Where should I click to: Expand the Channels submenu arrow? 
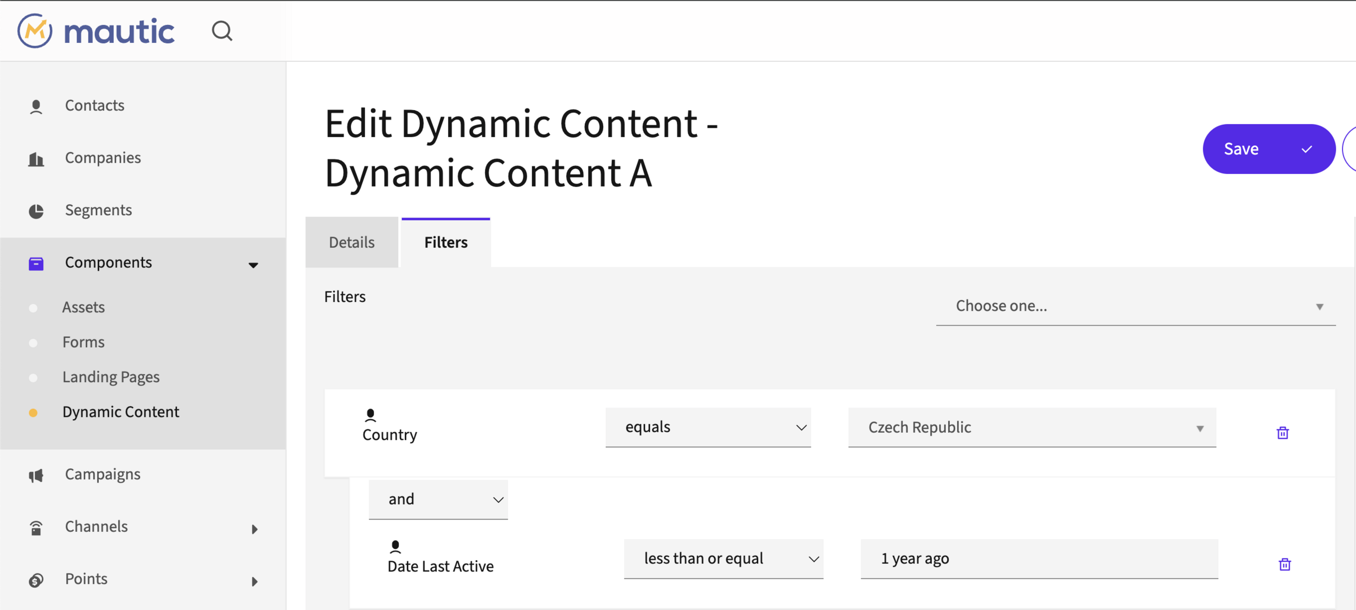(254, 529)
